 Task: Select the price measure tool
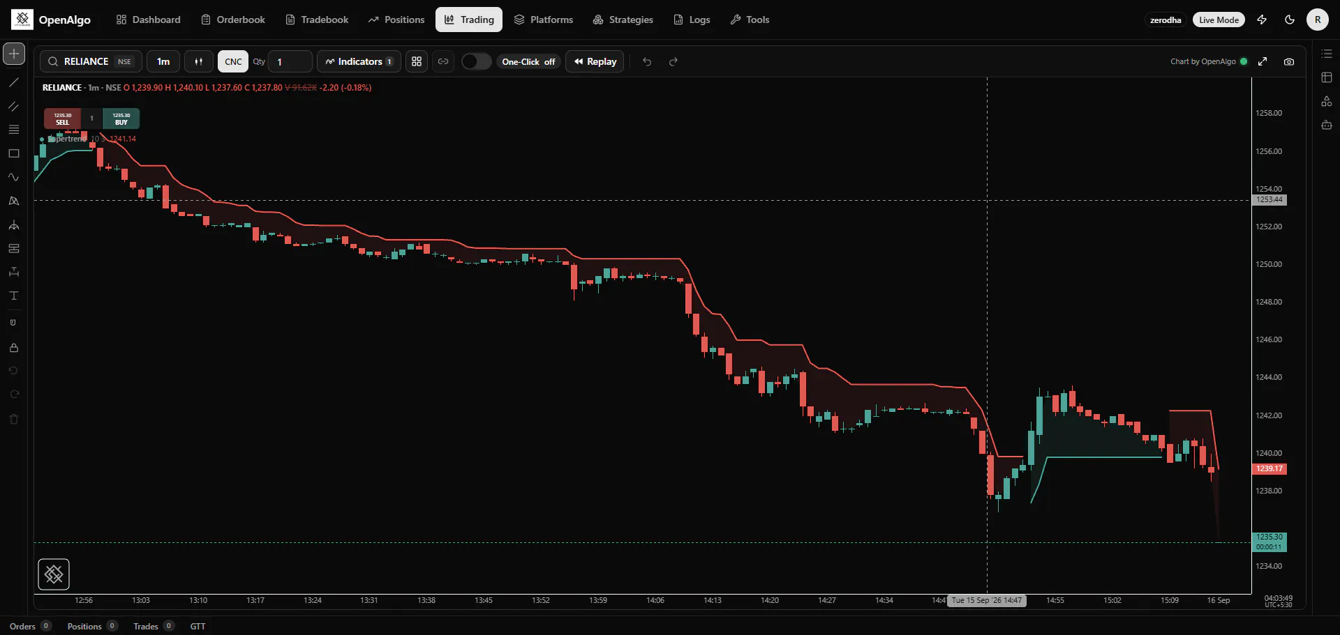pos(13,272)
